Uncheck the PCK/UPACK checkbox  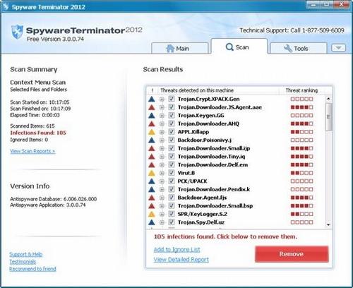click(x=172, y=181)
